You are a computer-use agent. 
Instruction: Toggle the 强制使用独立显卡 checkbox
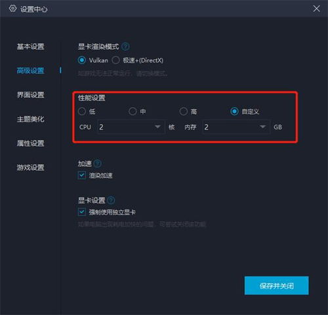pos(82,212)
